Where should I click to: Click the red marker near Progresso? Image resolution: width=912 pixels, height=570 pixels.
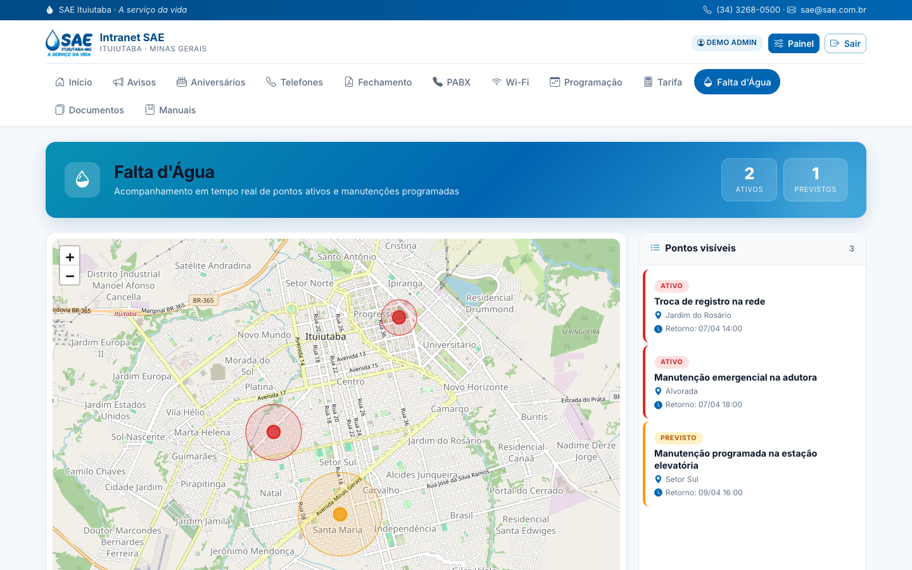(x=399, y=317)
